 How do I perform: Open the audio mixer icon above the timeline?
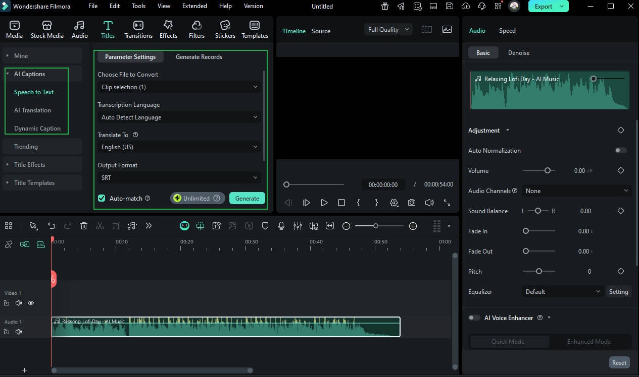point(298,226)
